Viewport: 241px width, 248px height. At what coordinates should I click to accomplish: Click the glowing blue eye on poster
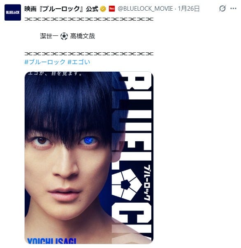[88, 140]
